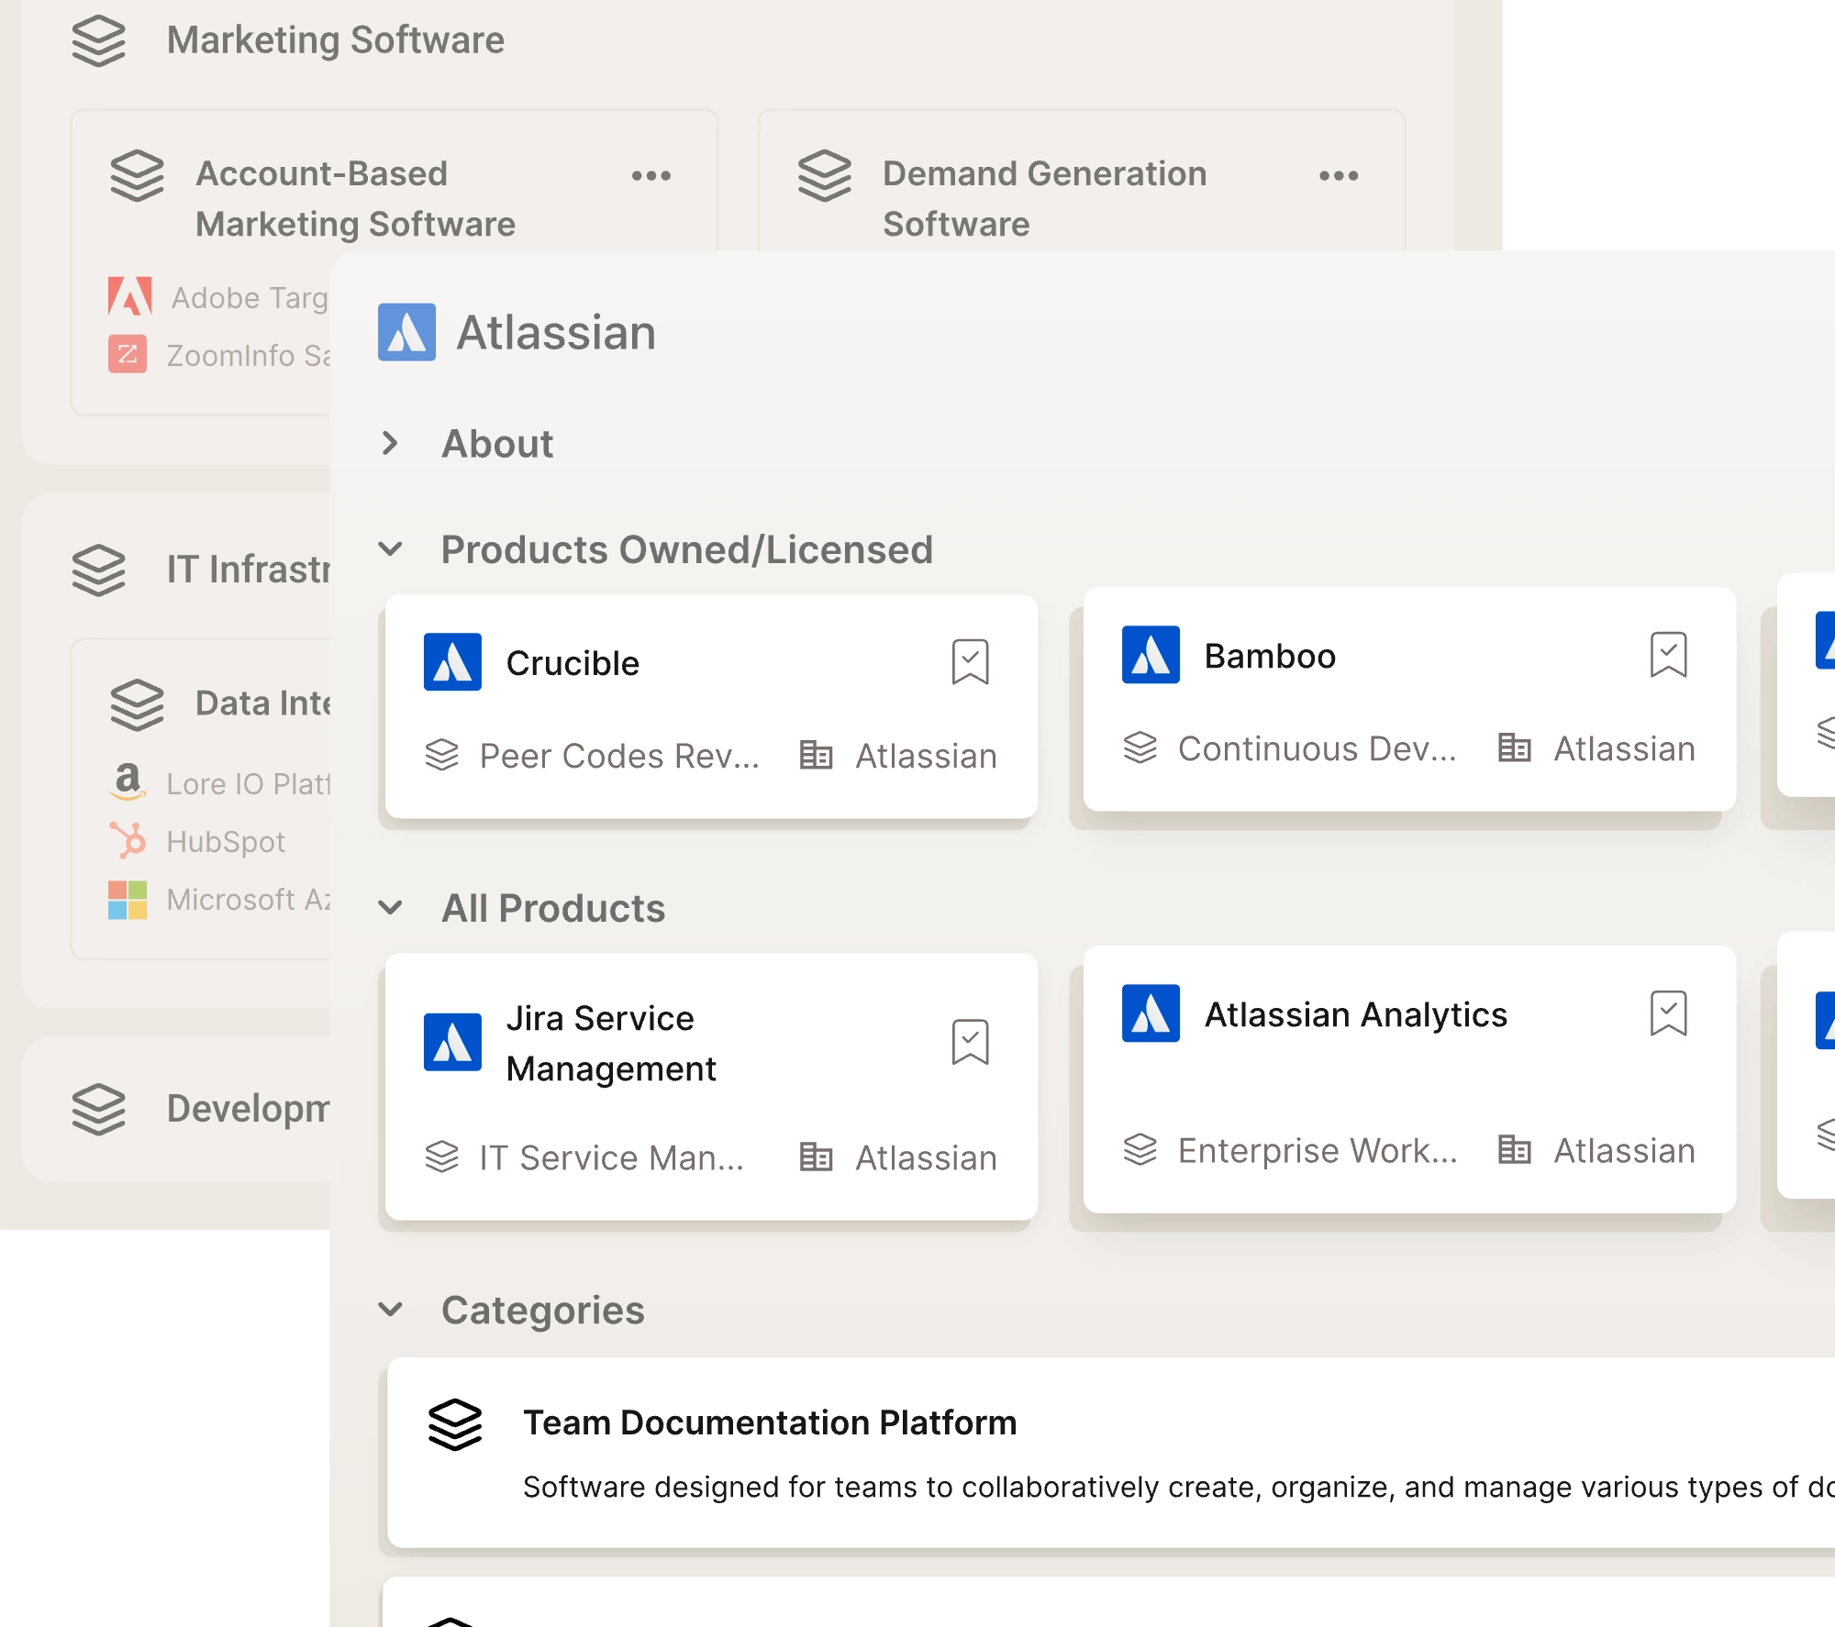Toggle the bookmark on the Bamboo card
Viewport: 1835px width, 1627px height.
1668,655
